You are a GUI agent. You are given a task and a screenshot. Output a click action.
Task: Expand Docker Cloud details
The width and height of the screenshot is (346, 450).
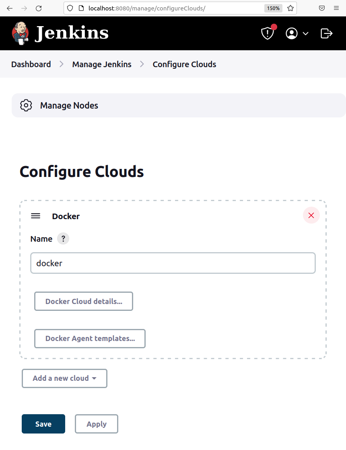coord(84,301)
